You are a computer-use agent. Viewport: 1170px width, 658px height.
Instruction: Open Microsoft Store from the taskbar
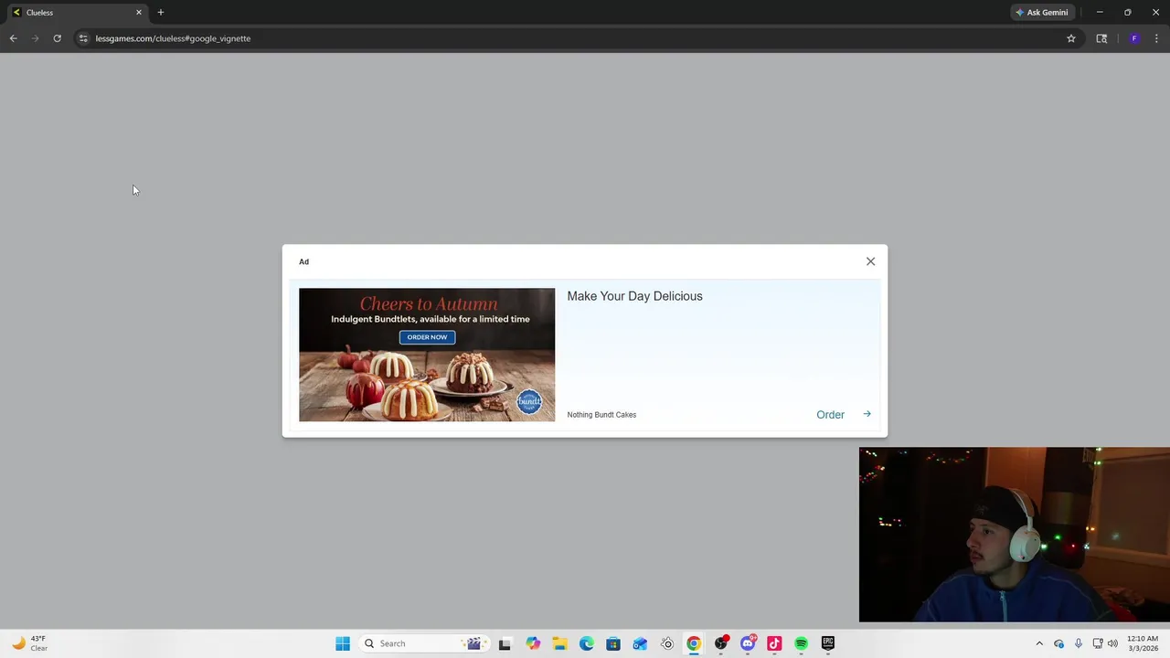[613, 643]
